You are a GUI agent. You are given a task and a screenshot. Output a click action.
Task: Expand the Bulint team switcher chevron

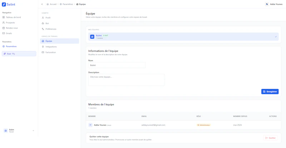click(x=33, y=131)
